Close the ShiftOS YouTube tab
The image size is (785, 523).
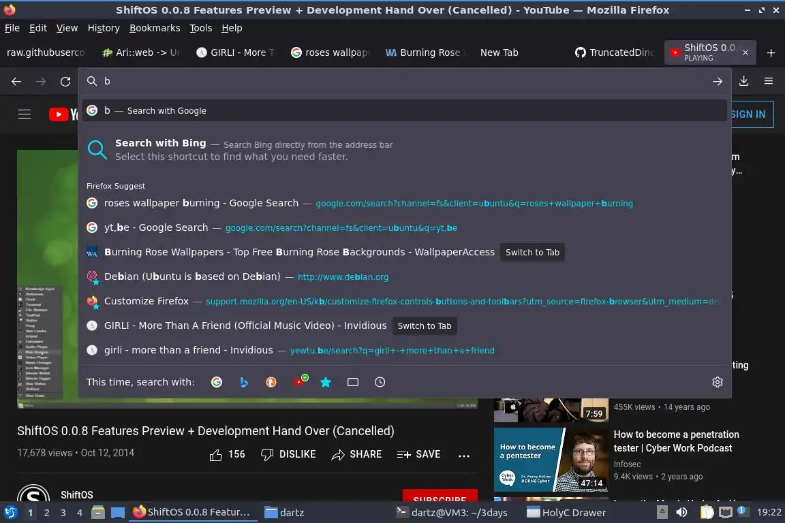[x=745, y=52]
